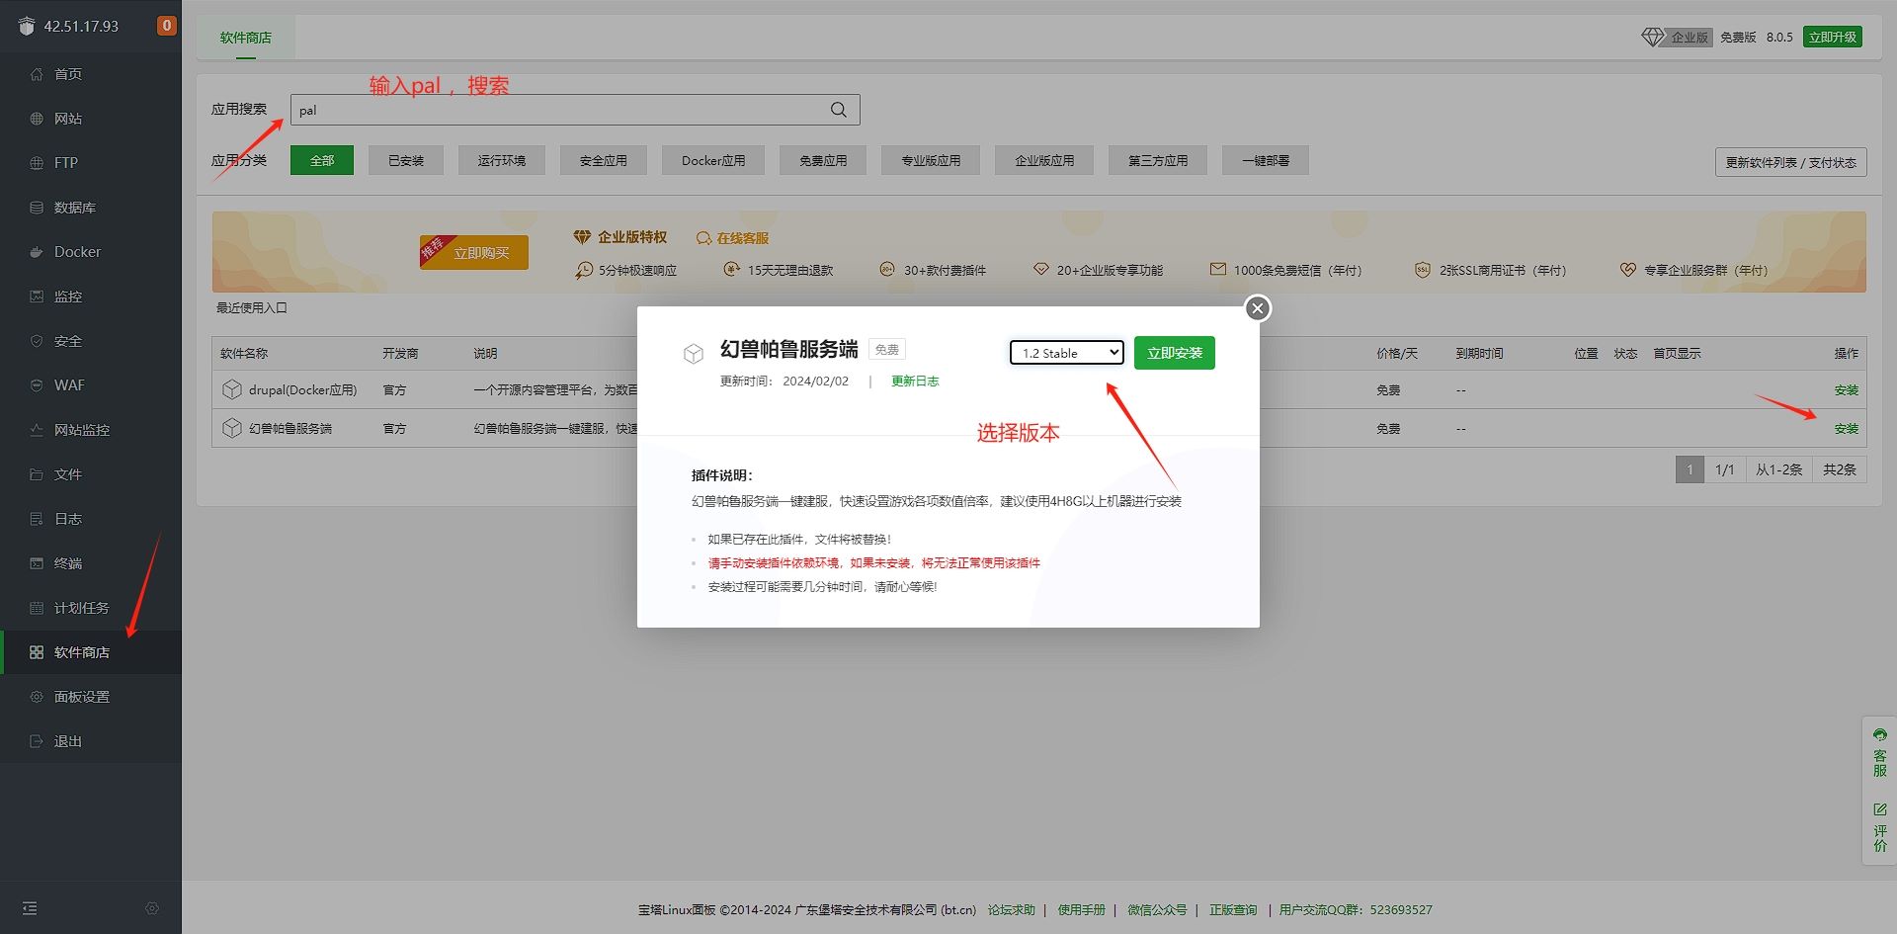Open 正版查询 footer link

click(x=1233, y=910)
